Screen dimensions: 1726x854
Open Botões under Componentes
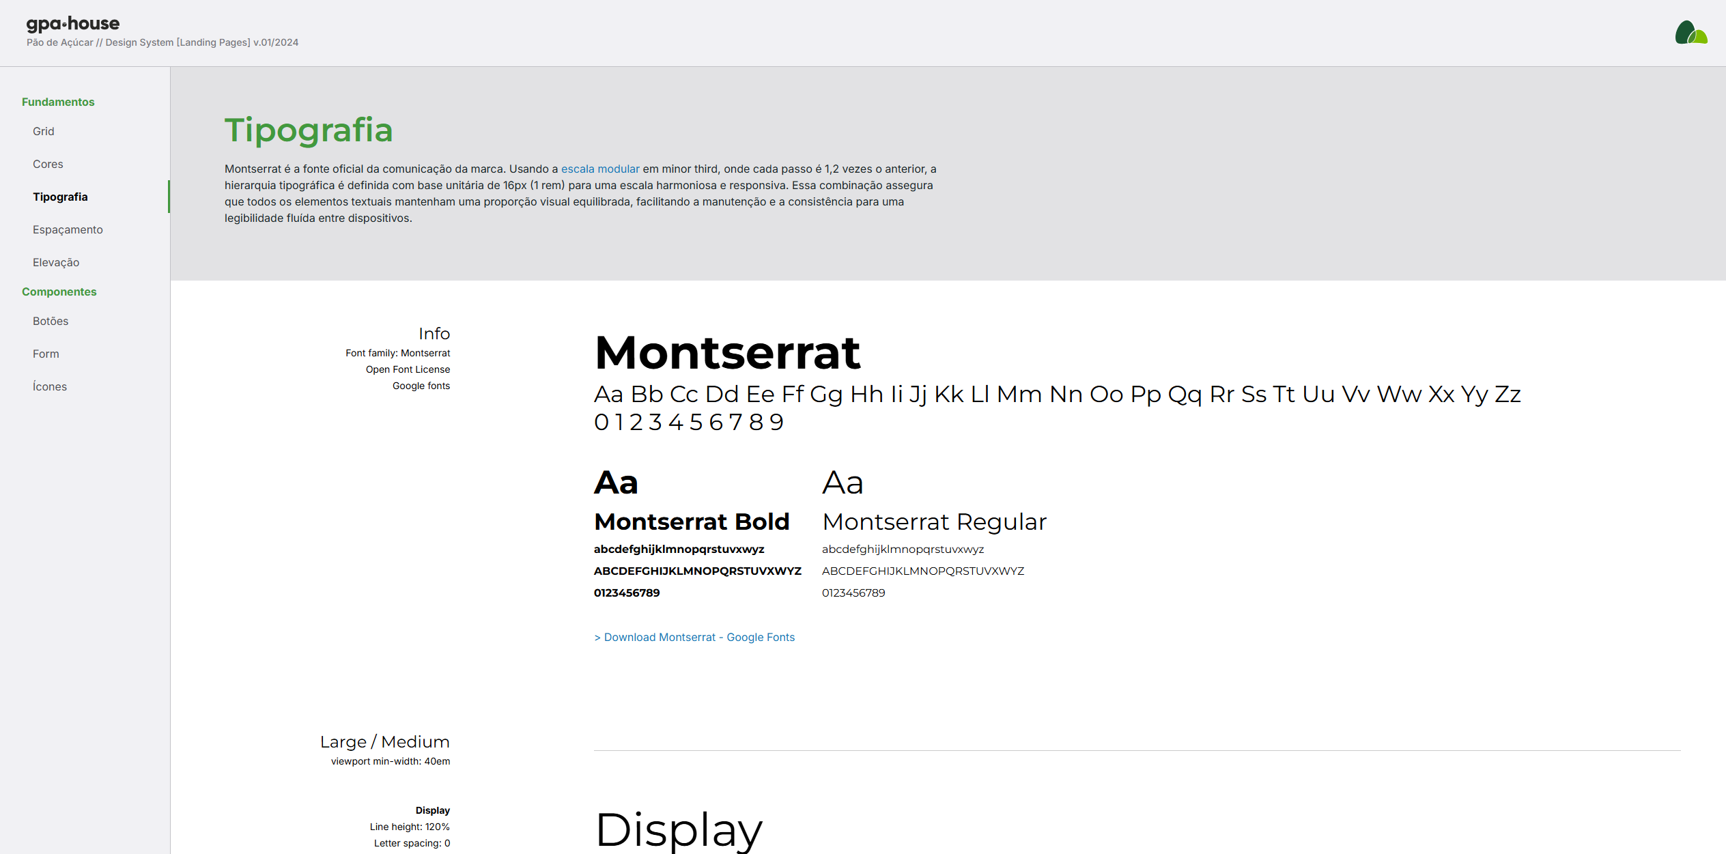(x=51, y=321)
